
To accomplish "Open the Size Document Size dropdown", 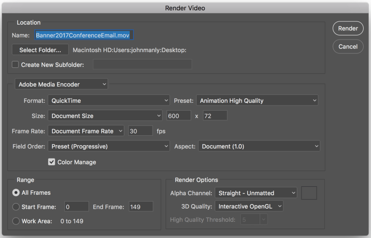I will pos(105,116).
